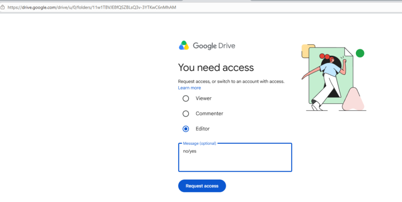Click the site info lock icon
This screenshot has width=402, height=202.
[2, 7]
